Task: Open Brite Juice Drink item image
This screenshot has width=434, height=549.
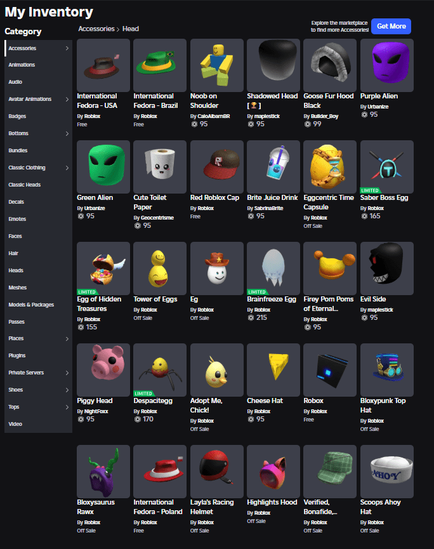Action: click(x=273, y=167)
